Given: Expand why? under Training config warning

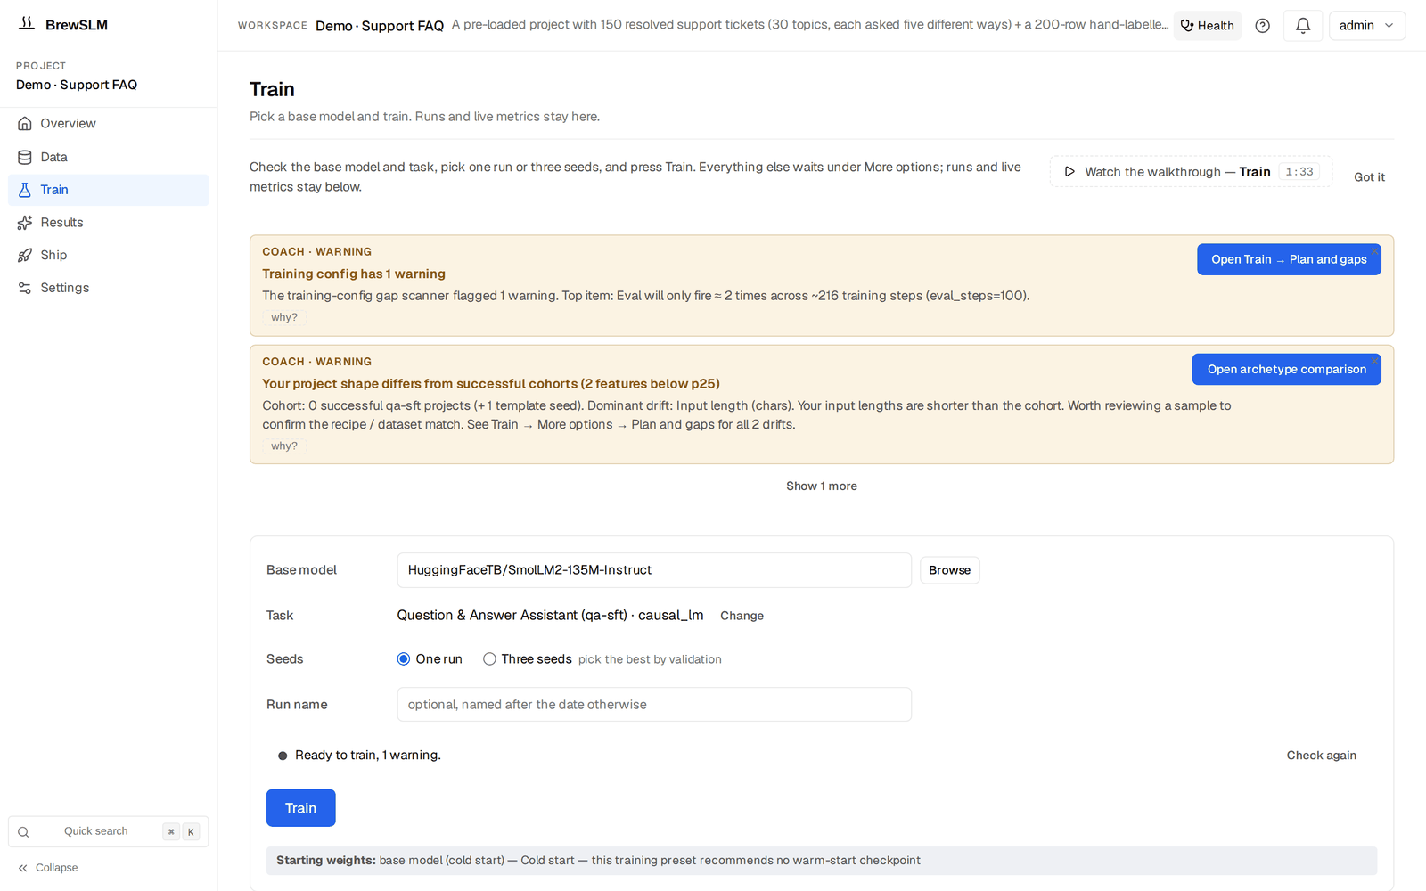Looking at the screenshot, I should [x=284, y=317].
